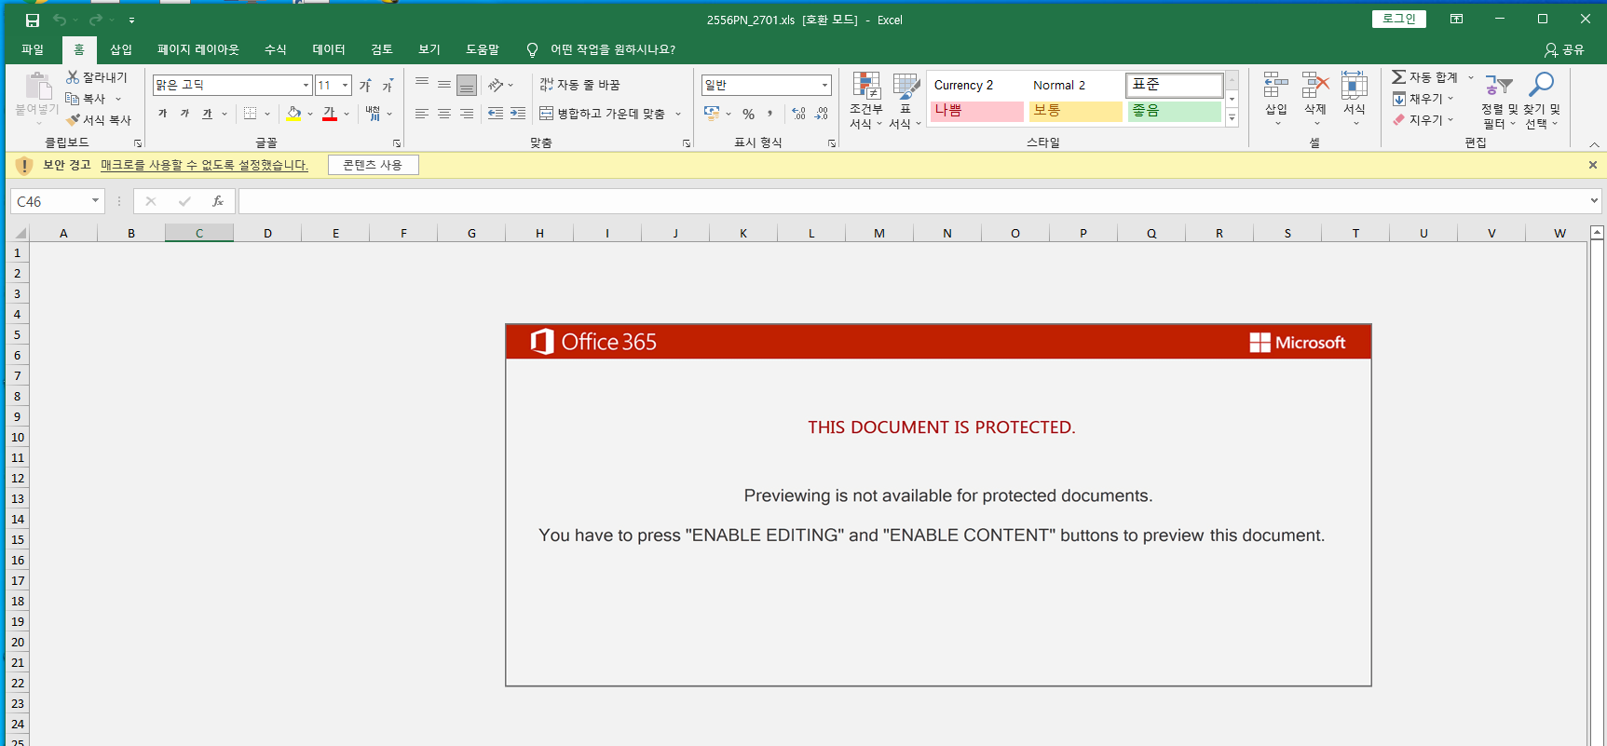Increase indent

tap(518, 114)
